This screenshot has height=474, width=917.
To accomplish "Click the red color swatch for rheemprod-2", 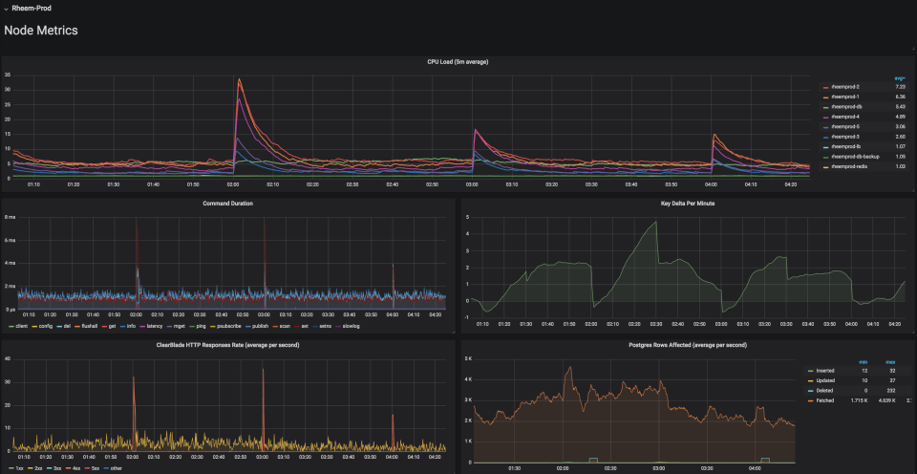I will pos(825,87).
